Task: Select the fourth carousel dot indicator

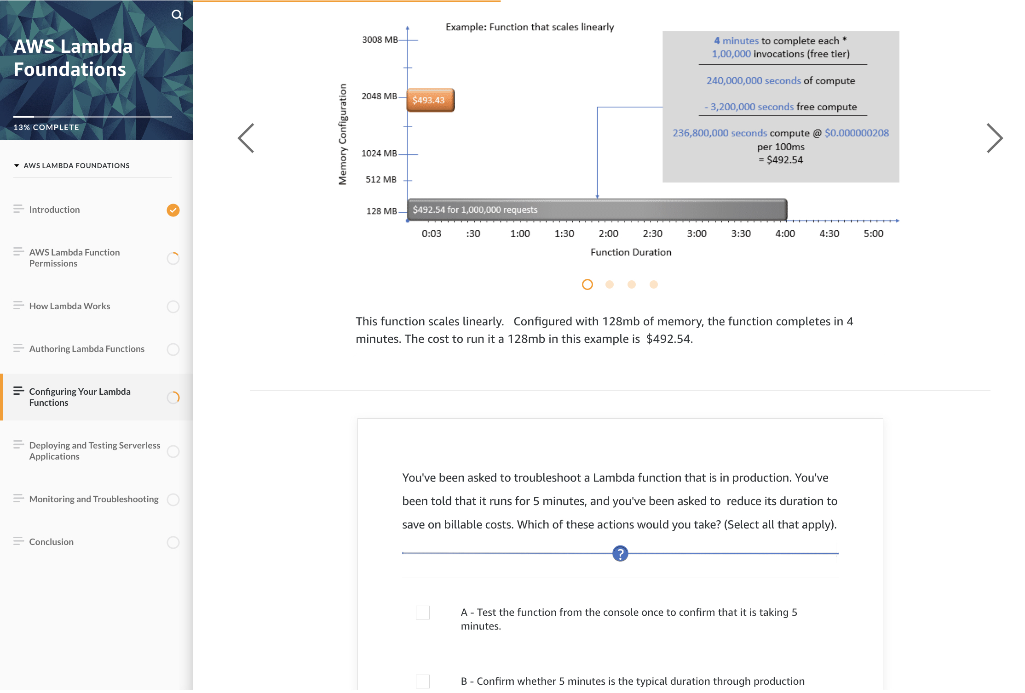Action: (653, 284)
